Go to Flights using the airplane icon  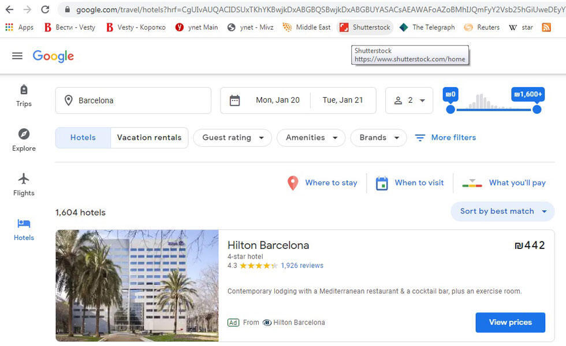24,178
